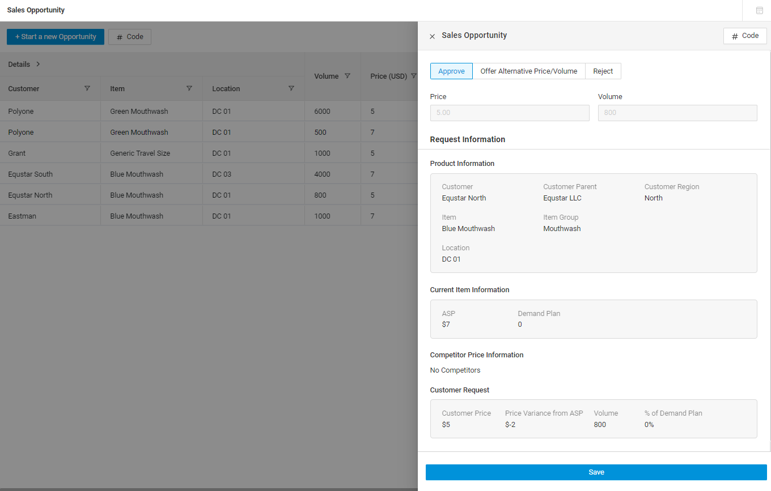Expand the Details column group chevron

(38, 64)
